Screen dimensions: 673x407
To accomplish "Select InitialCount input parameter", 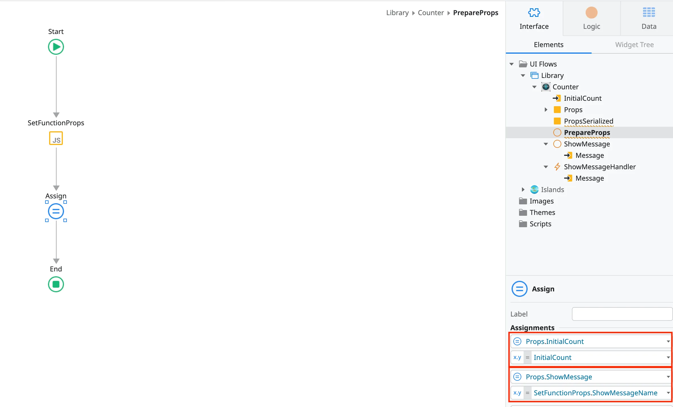I will click(x=582, y=98).
